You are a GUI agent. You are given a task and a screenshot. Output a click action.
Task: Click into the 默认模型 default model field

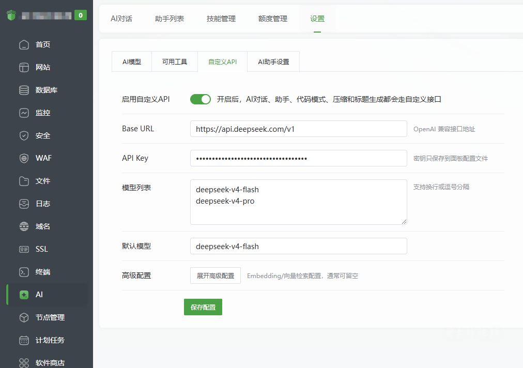click(x=299, y=246)
